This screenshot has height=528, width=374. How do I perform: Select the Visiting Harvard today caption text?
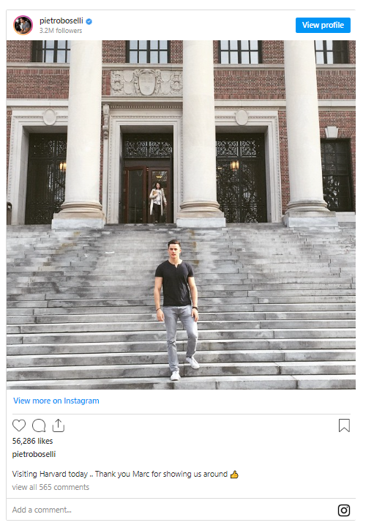(120, 474)
